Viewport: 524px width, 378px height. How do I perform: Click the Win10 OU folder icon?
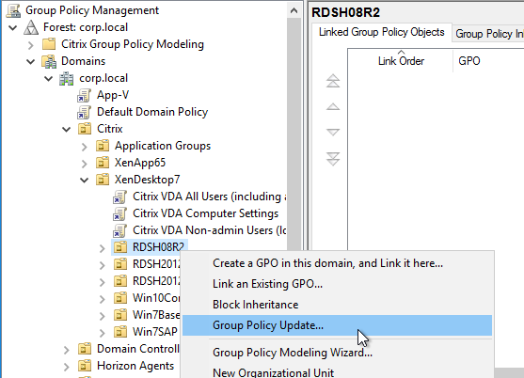(x=120, y=298)
